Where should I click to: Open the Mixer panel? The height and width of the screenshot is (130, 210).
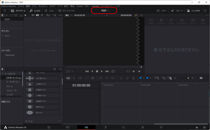pyautogui.click(x=162, y=11)
